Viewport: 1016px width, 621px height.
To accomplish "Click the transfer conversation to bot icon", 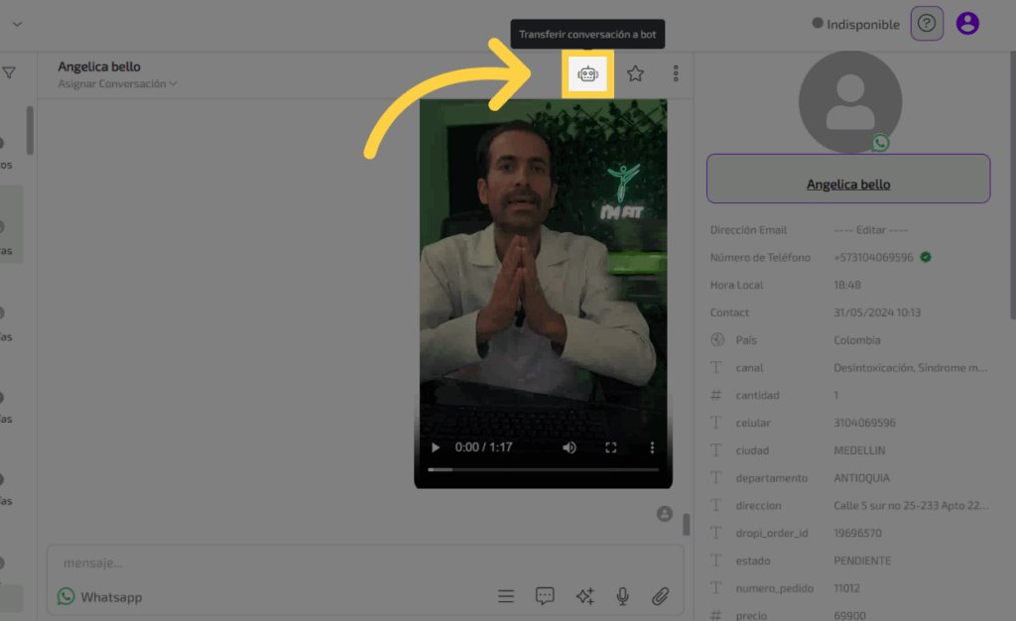I will (588, 74).
